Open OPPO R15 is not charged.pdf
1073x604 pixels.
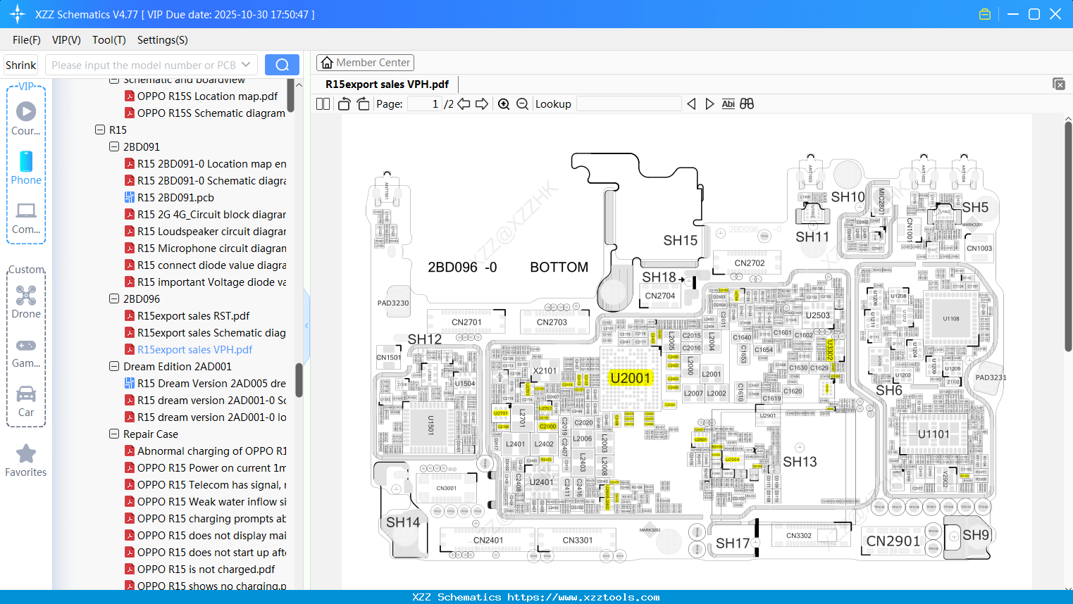(199, 570)
